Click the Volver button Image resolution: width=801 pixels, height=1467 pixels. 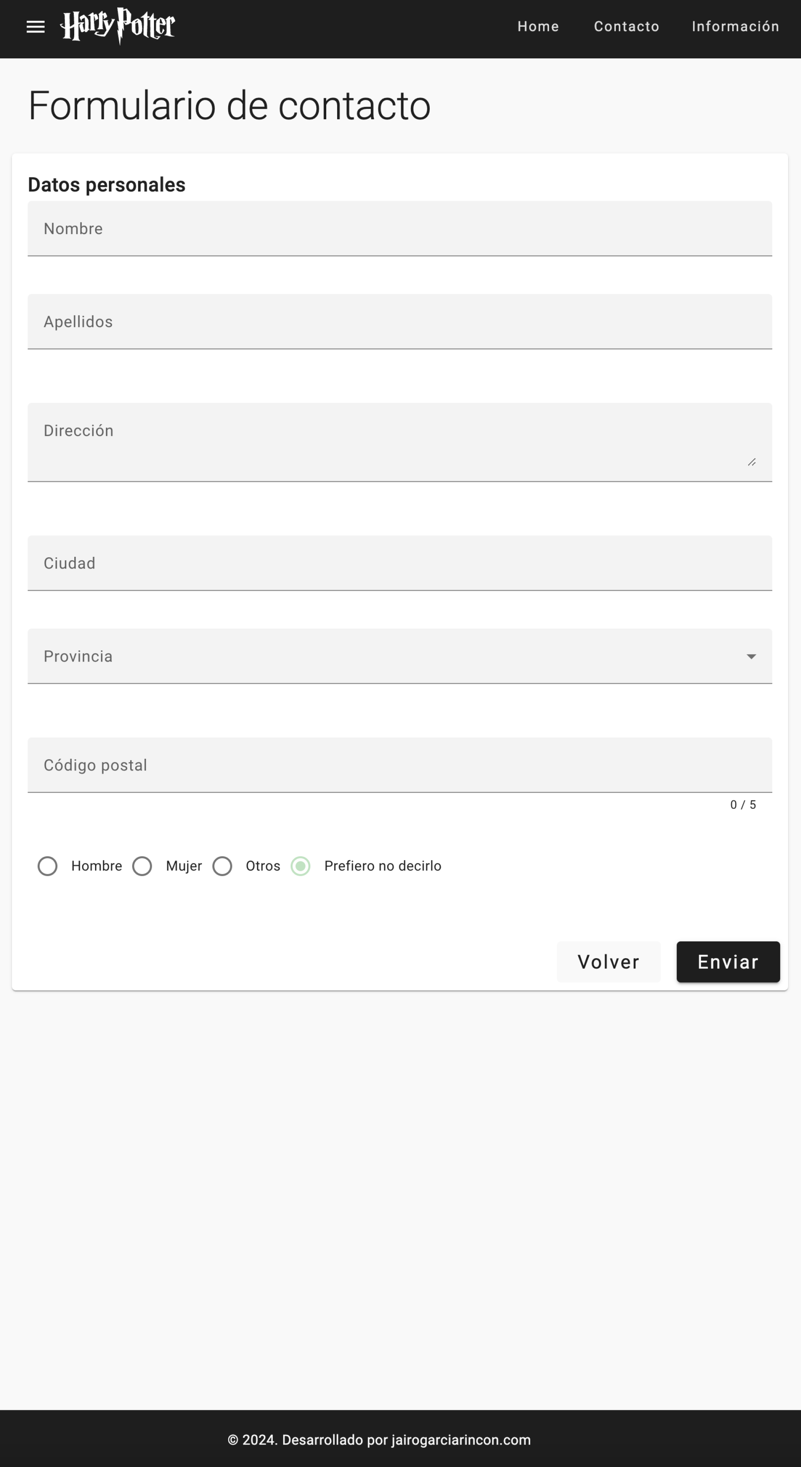608,962
